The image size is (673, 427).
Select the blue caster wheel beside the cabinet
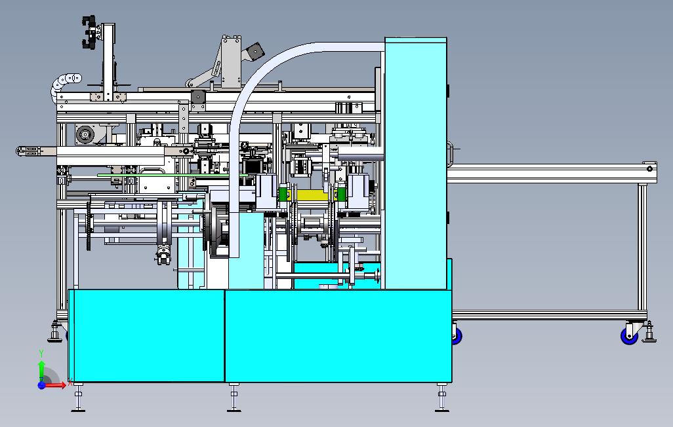point(457,336)
